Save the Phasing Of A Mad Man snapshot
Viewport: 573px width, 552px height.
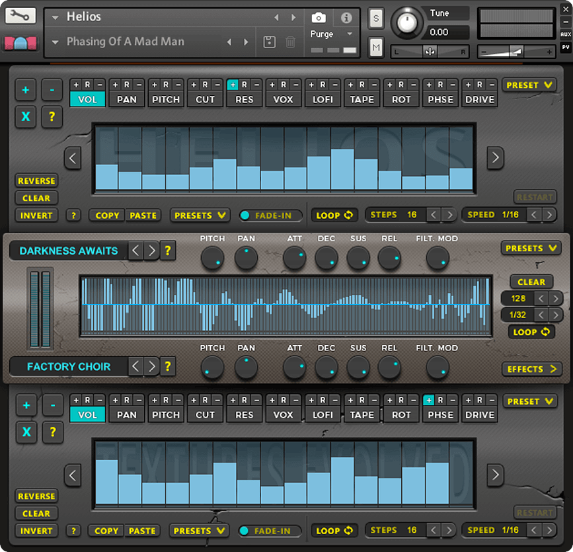pyautogui.click(x=269, y=41)
